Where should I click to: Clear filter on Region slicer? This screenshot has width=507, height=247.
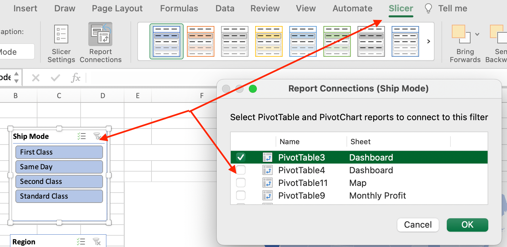point(97,242)
